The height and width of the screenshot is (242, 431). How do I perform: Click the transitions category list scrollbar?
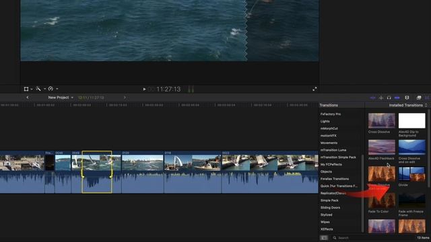coord(363,194)
